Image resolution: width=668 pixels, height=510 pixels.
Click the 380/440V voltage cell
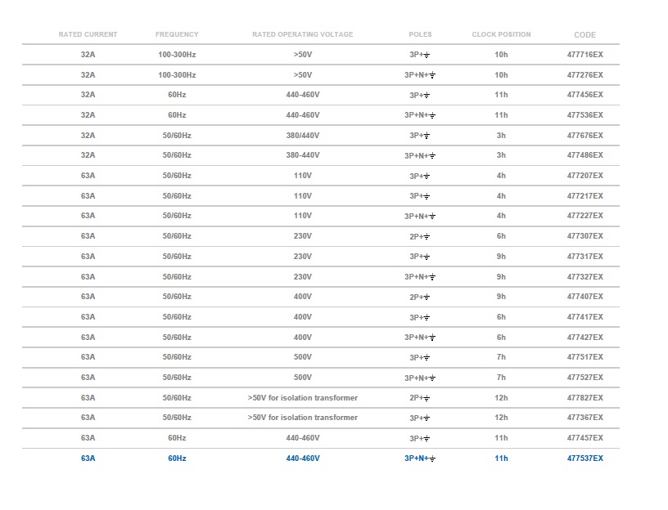click(303, 136)
